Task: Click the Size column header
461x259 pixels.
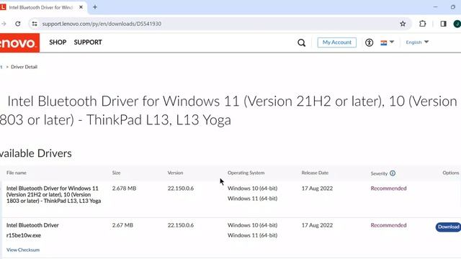Action: coord(117,173)
